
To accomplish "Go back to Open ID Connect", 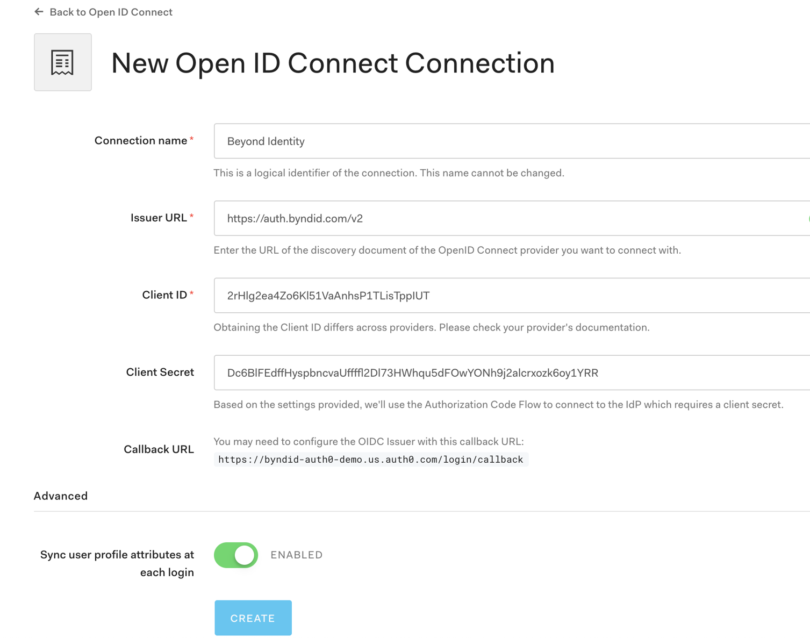I will pyautogui.click(x=111, y=12).
